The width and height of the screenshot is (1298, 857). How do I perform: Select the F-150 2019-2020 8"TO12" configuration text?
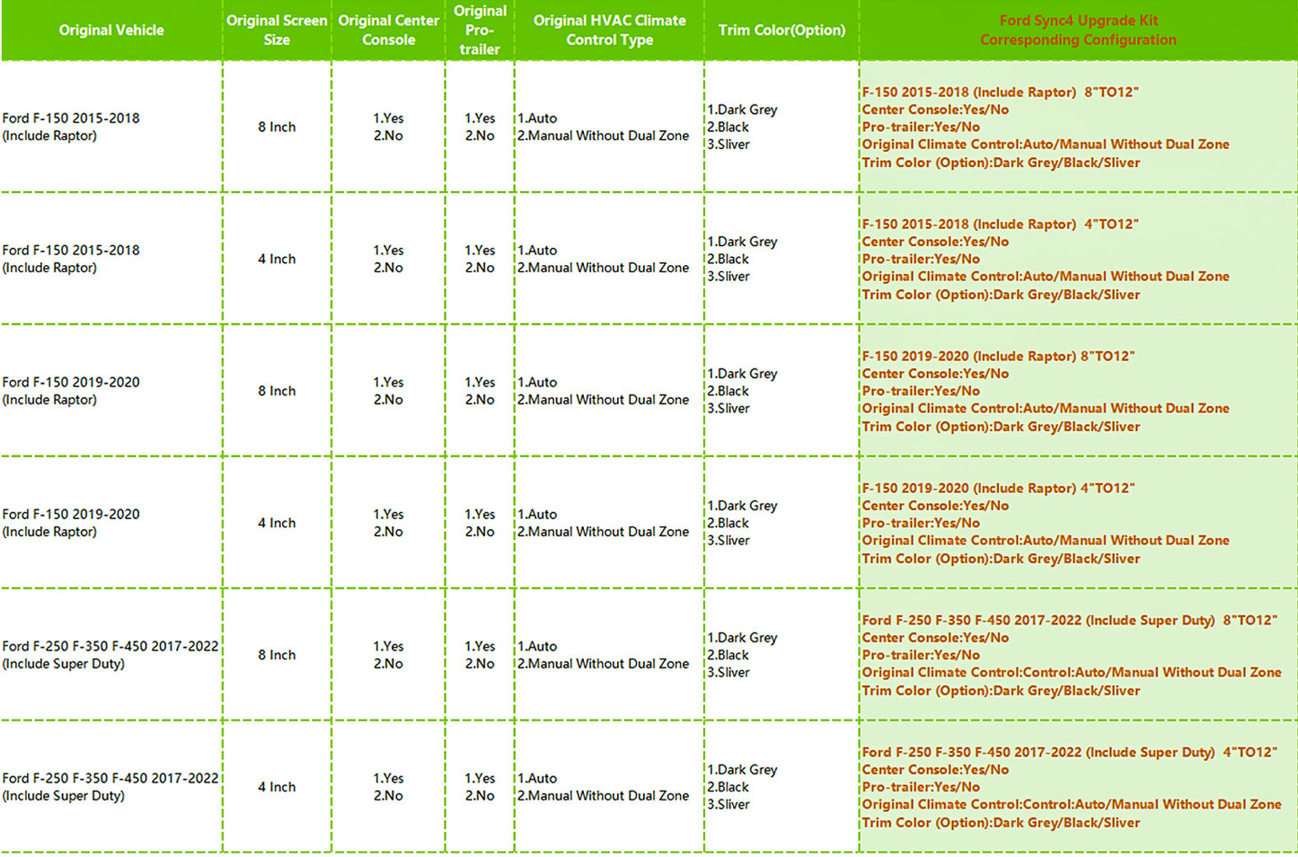coord(998,356)
